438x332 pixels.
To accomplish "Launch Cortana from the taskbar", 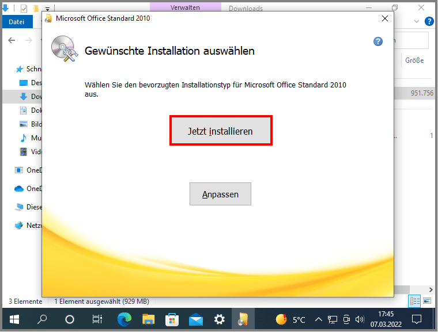I will (x=70, y=319).
